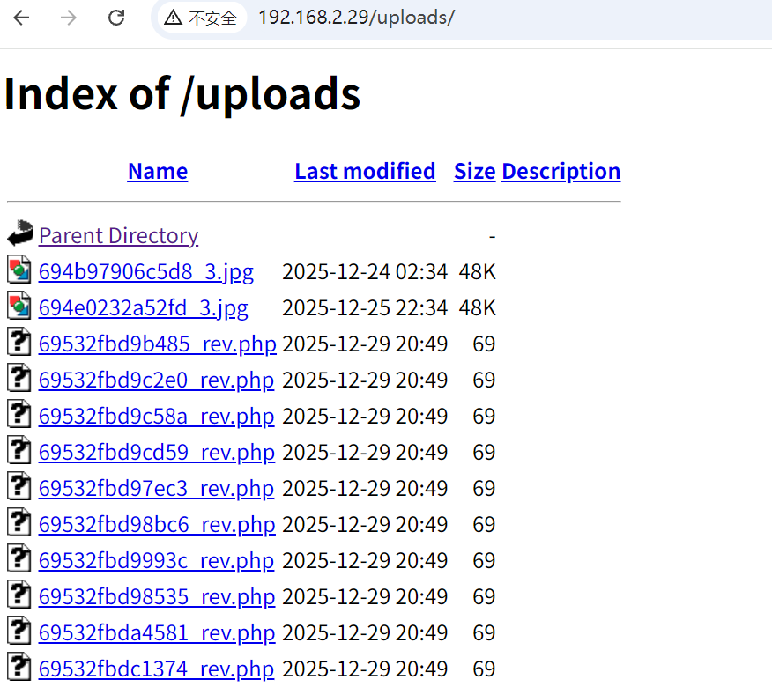Click the image icon beside 694e0232a52fd_3.jpg
This screenshot has width=772, height=687.
coord(19,307)
